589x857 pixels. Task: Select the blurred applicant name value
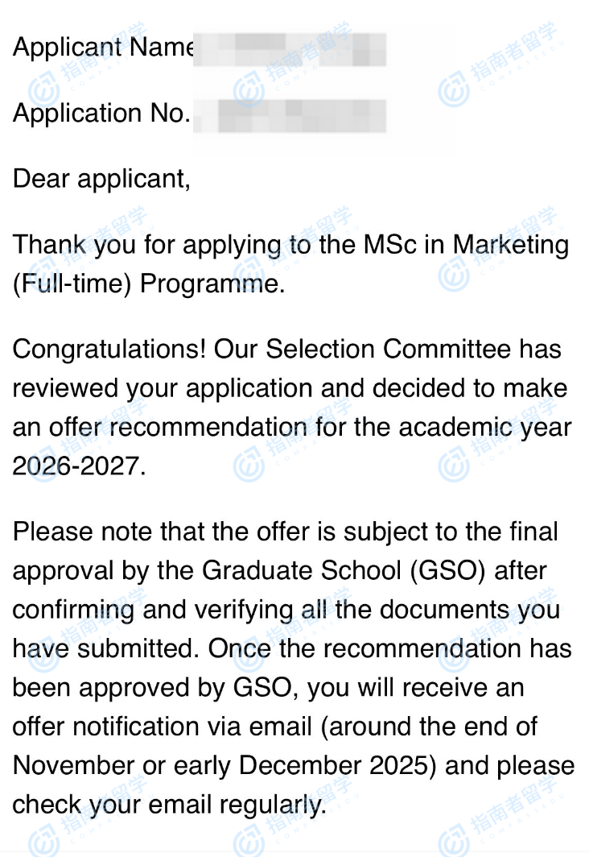click(x=290, y=48)
